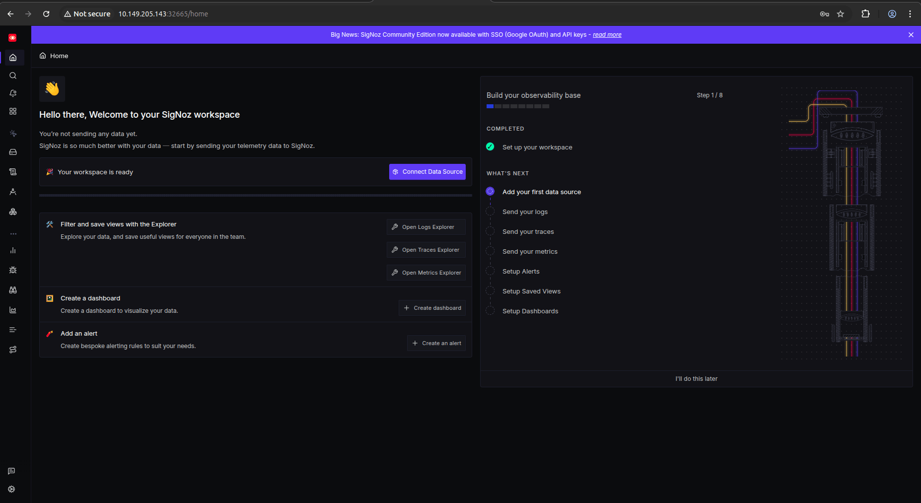The image size is (921, 503).
Task: Click Open Logs Explorer button
Action: tap(426, 227)
